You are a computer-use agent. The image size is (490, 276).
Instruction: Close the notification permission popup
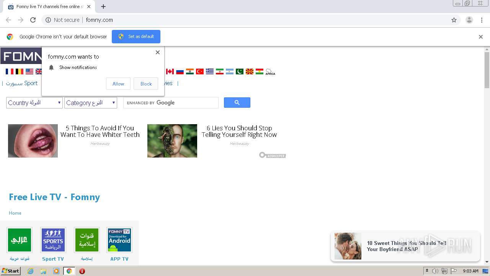coord(158,53)
